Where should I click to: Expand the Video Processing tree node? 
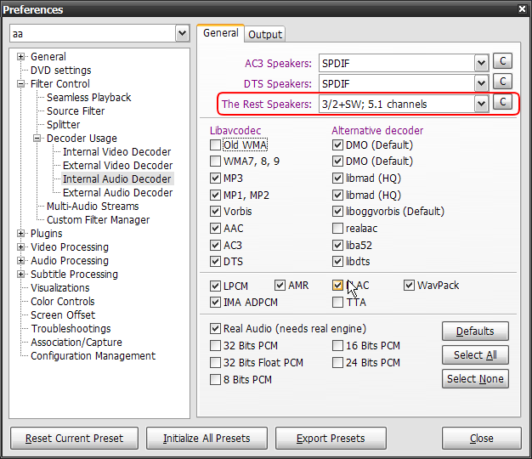[x=21, y=247]
